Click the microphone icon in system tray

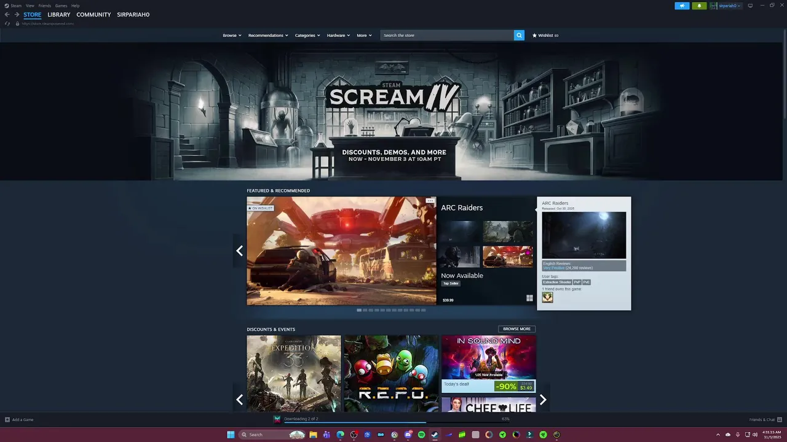pos(737,435)
